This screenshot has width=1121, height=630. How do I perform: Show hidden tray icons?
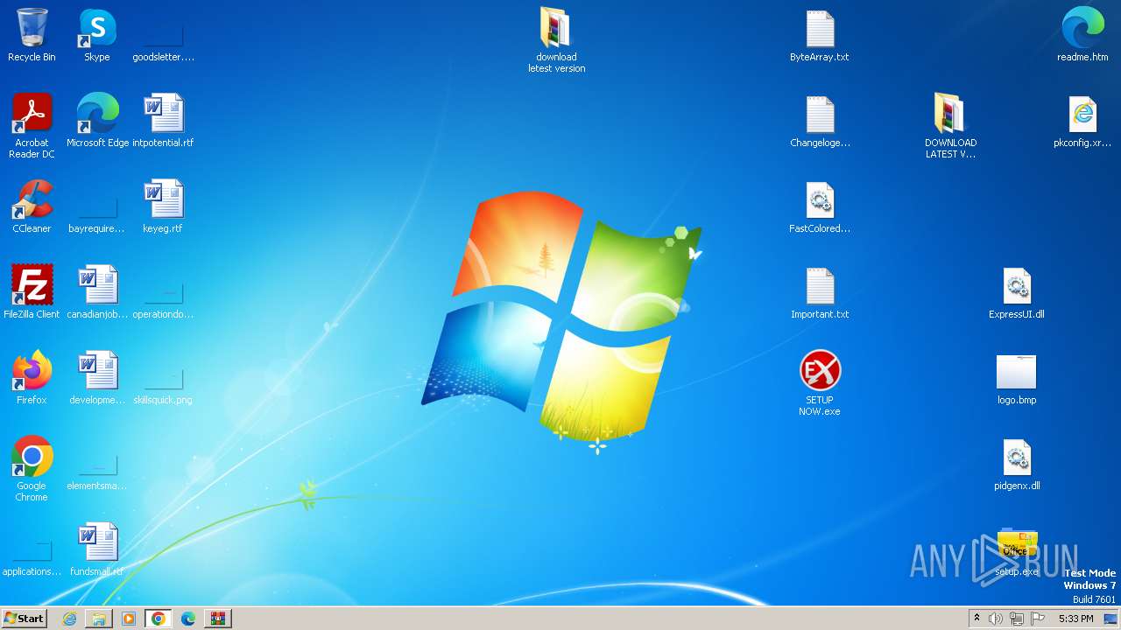(x=977, y=619)
